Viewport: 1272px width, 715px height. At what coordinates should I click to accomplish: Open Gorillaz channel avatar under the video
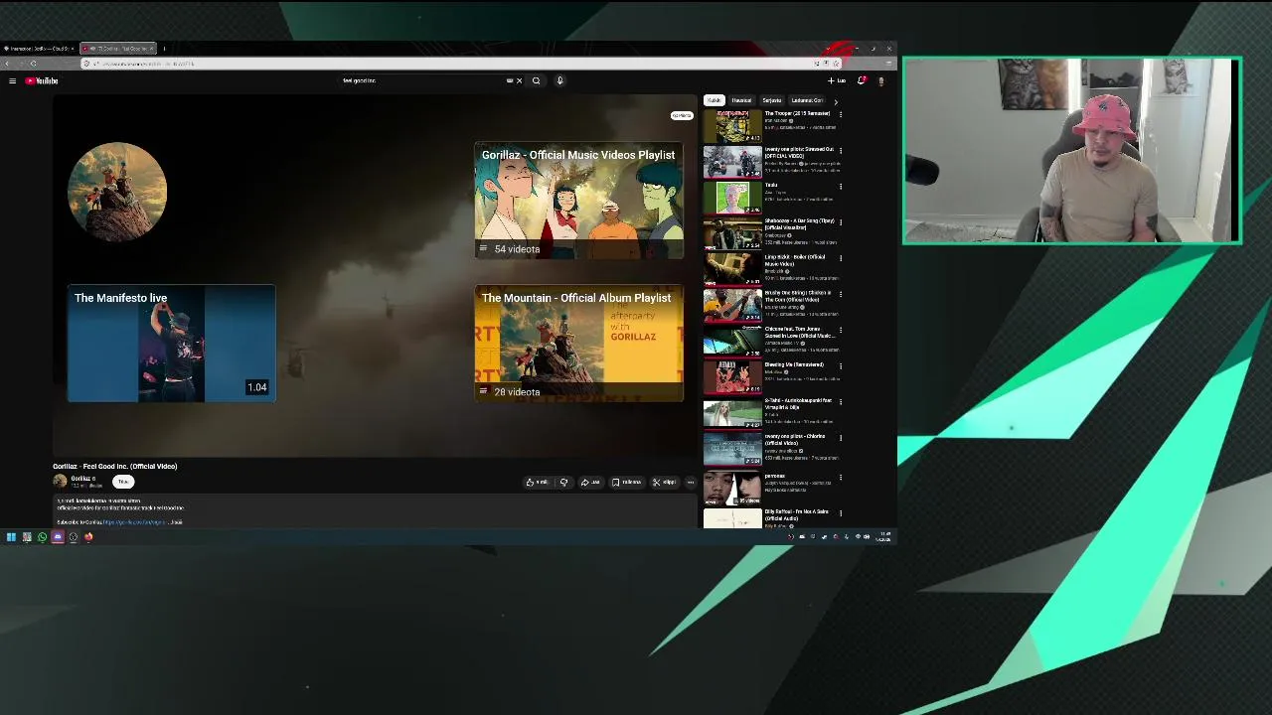point(60,482)
